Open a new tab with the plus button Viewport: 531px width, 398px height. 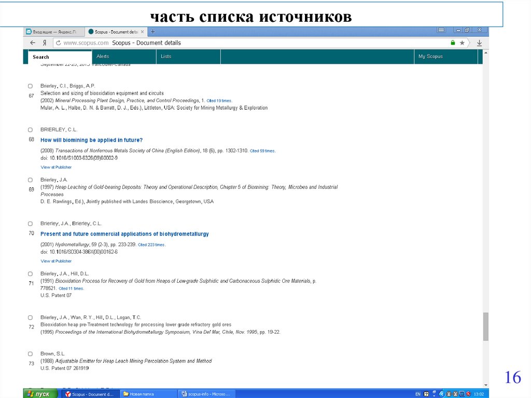(x=153, y=32)
